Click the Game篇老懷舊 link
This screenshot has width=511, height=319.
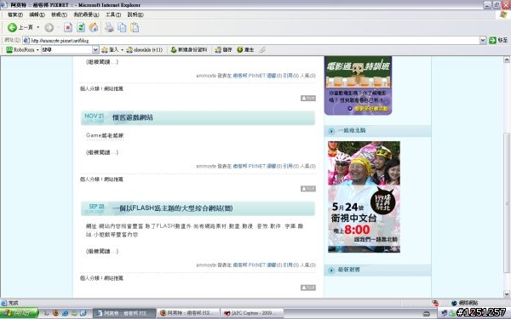(105, 135)
